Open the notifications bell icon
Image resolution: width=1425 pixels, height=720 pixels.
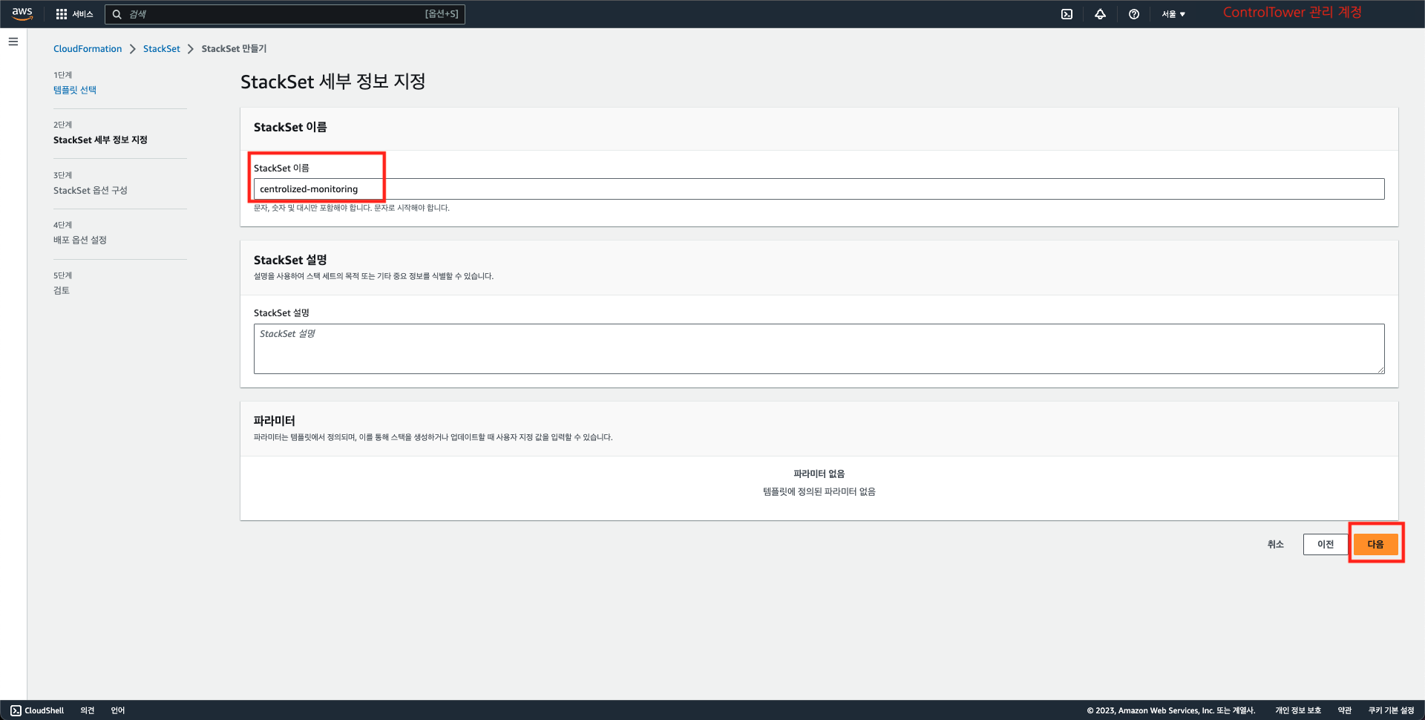pyautogui.click(x=1100, y=14)
